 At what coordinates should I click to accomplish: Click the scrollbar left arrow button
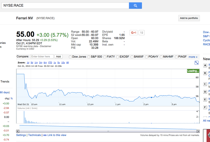[x=18, y=131]
